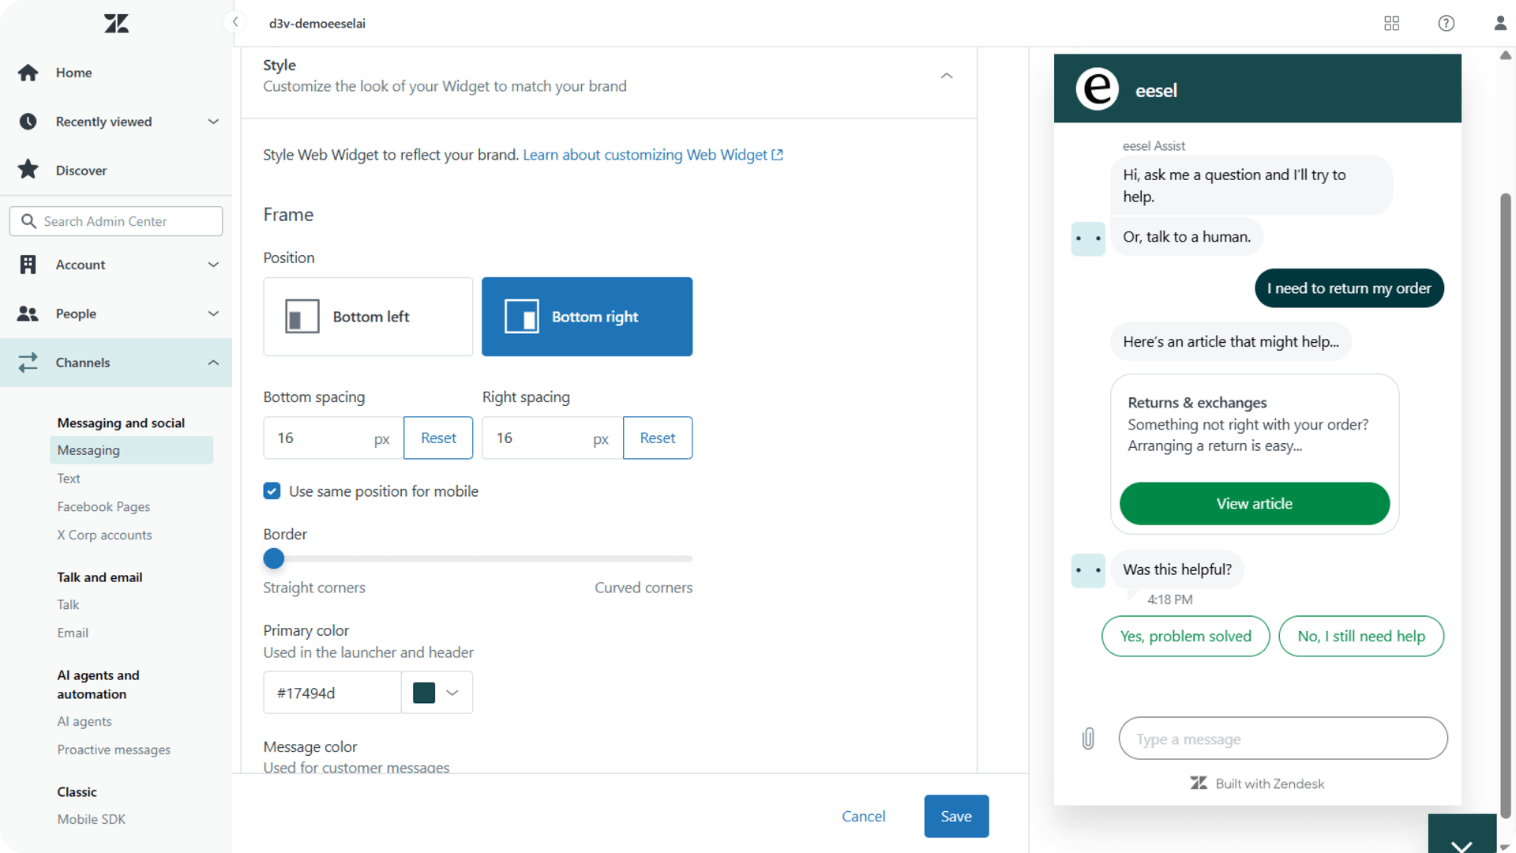Click the primary color swatch square
Image resolution: width=1516 pixels, height=853 pixels.
pos(424,693)
